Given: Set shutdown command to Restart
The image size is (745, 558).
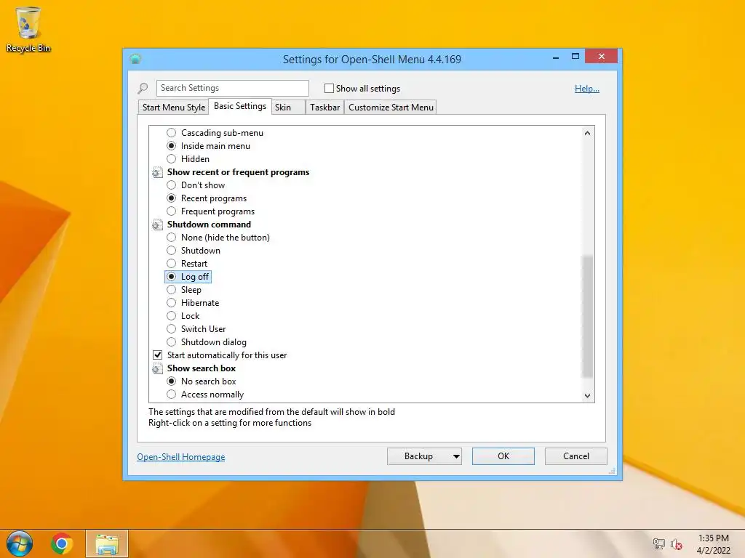Looking at the screenshot, I should click(x=171, y=263).
